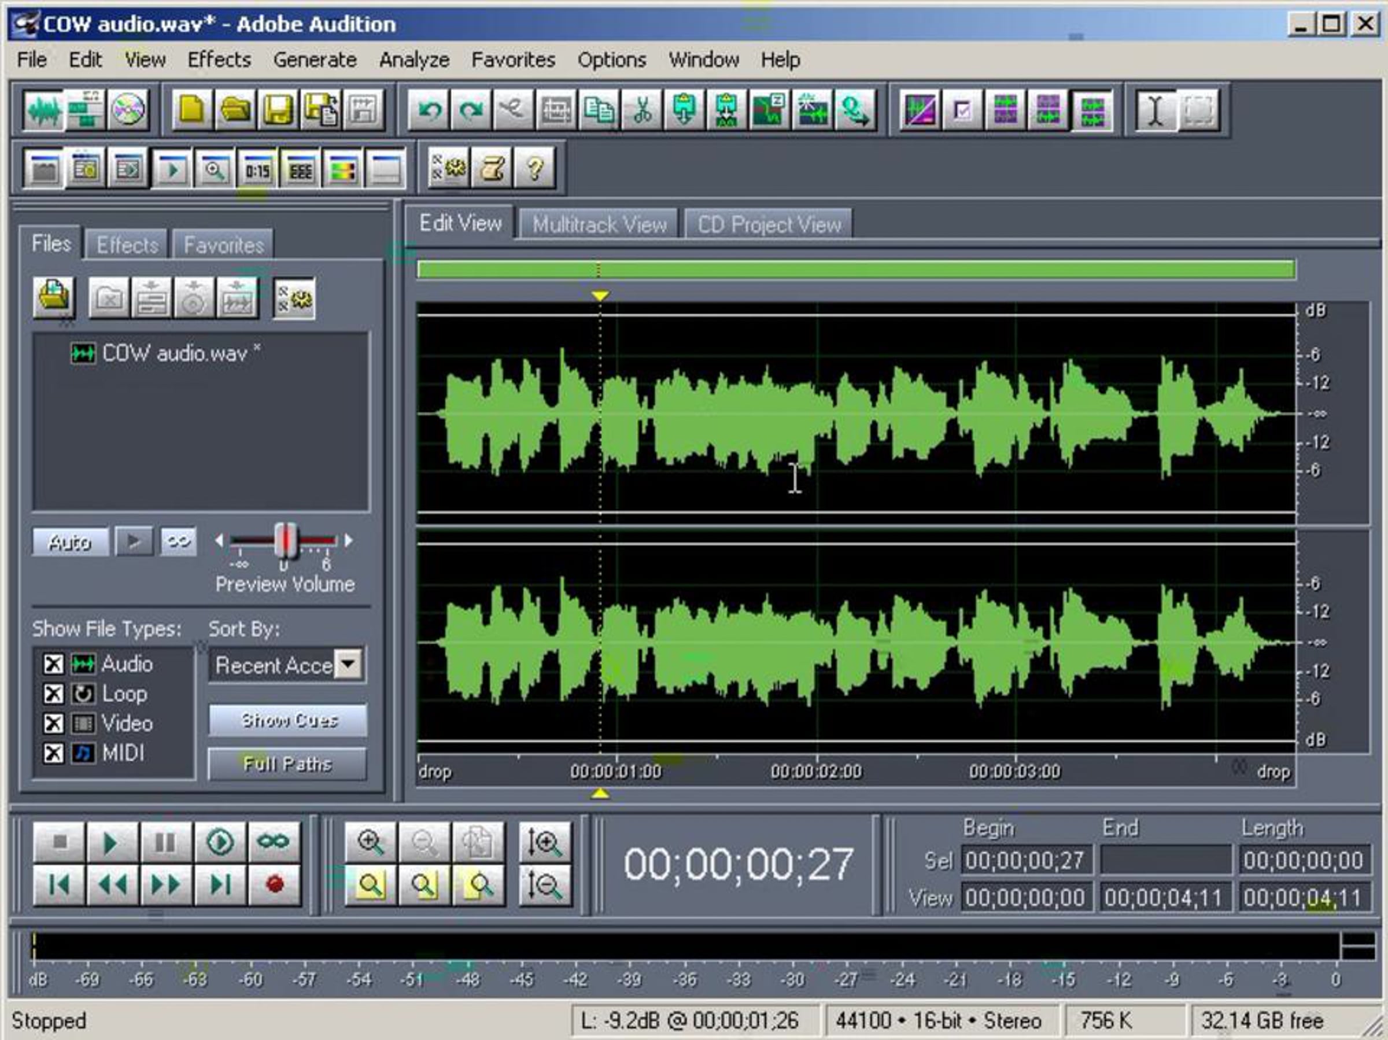Open the Effects menu

219,60
